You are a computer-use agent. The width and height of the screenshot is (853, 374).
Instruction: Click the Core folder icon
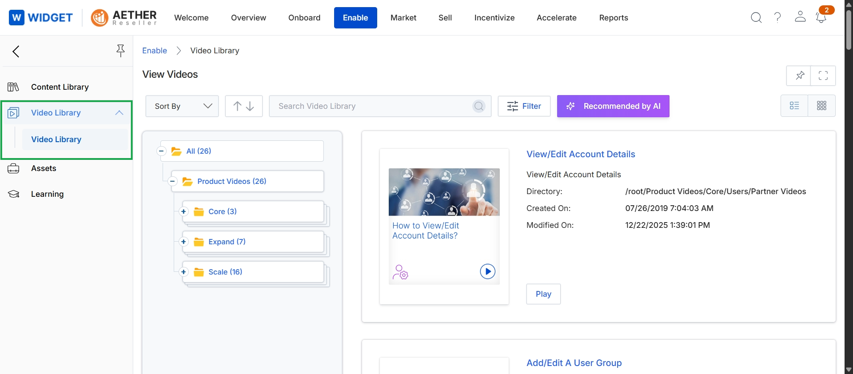point(199,212)
